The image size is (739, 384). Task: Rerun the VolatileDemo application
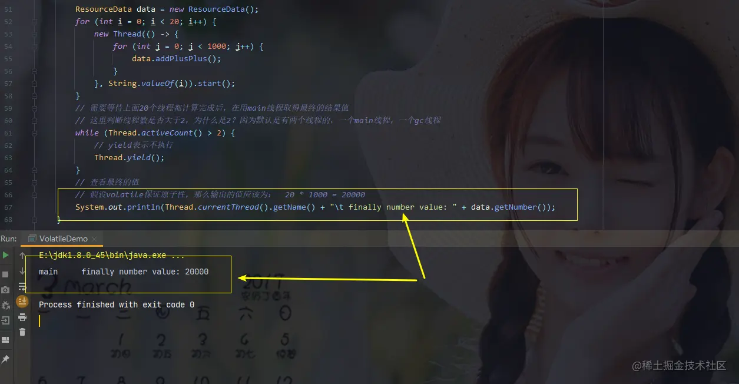point(5,254)
